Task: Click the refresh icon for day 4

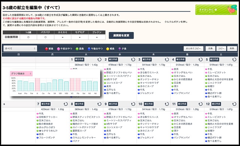Action: click(x=201, y=60)
